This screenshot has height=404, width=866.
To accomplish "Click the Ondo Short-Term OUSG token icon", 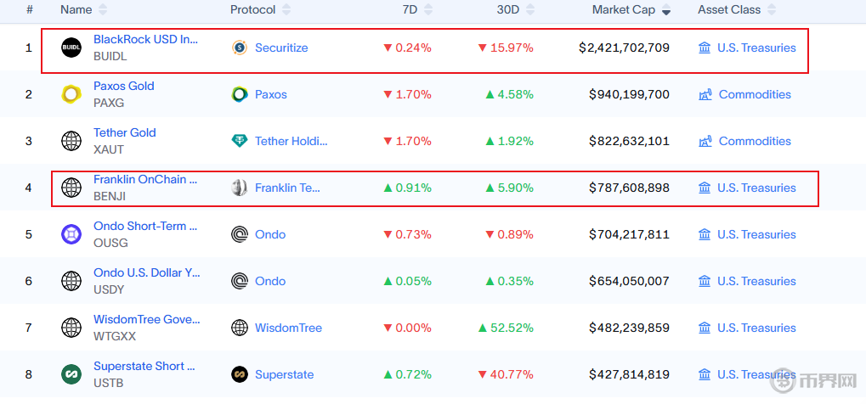I will point(71,234).
